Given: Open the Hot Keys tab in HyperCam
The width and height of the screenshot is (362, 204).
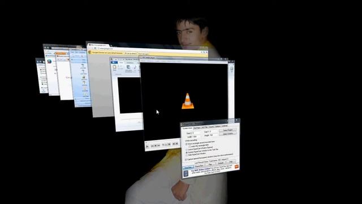Looking at the screenshot, I should click(197, 128).
